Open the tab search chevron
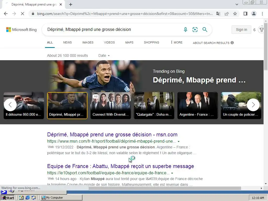The height and width of the screenshot is (201, 268). [237, 4]
